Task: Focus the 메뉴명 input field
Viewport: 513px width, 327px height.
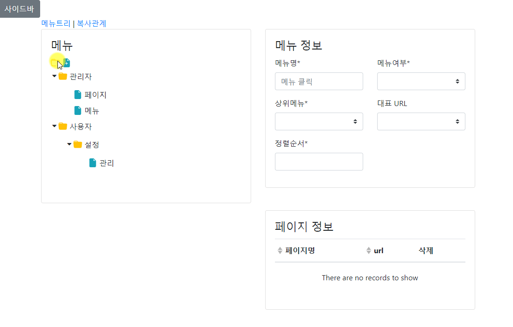Action: click(319, 81)
